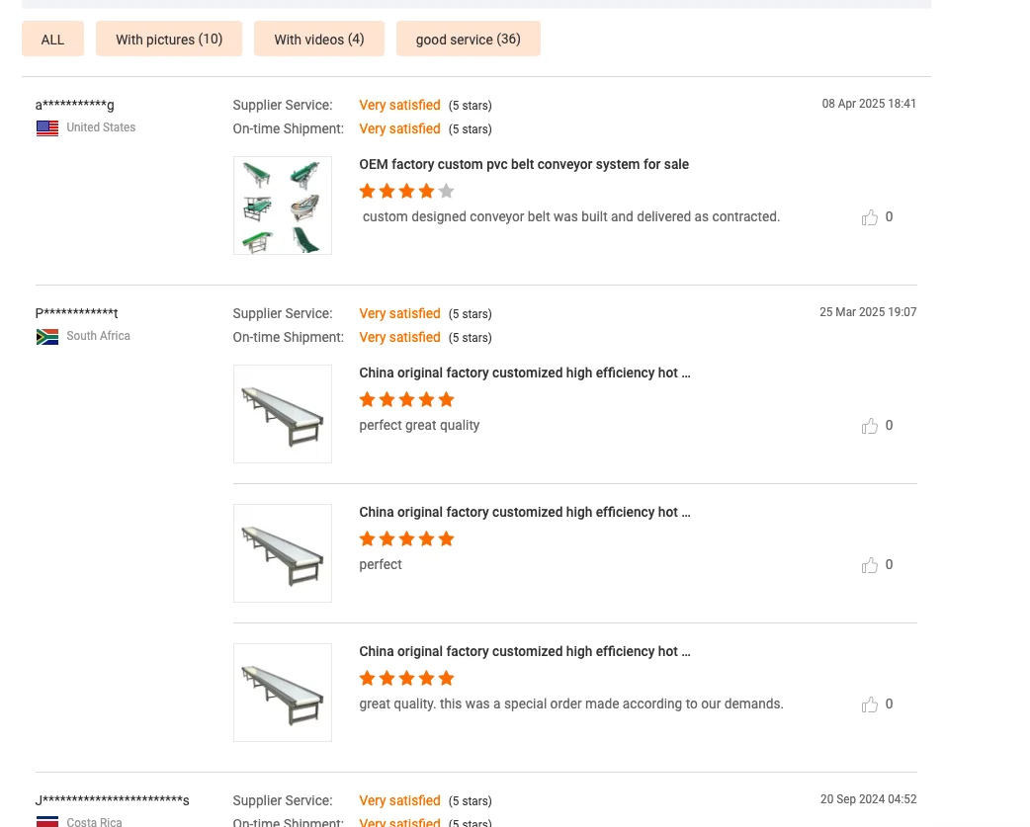Click the United States flag icon
The image size is (1030, 827).
click(47, 128)
